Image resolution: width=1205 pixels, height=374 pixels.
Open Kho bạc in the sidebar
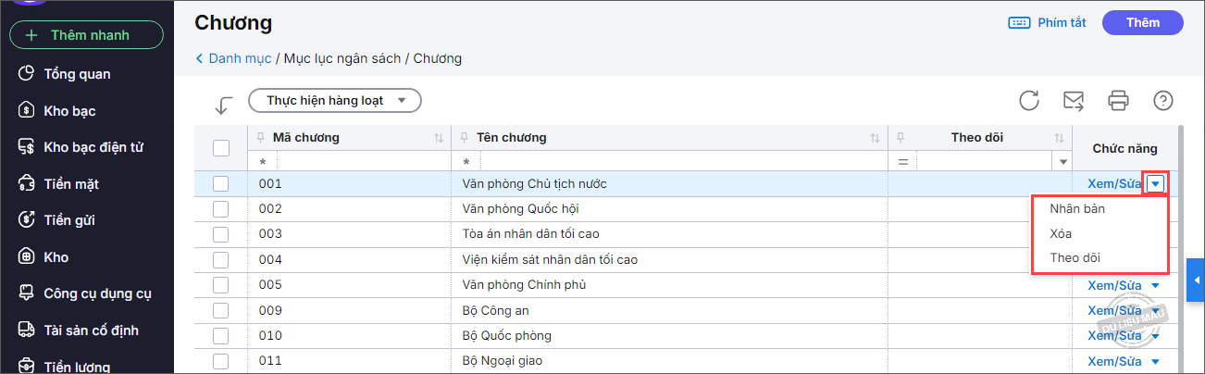click(69, 111)
